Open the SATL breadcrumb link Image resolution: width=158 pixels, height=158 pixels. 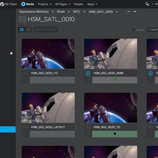point(77,12)
